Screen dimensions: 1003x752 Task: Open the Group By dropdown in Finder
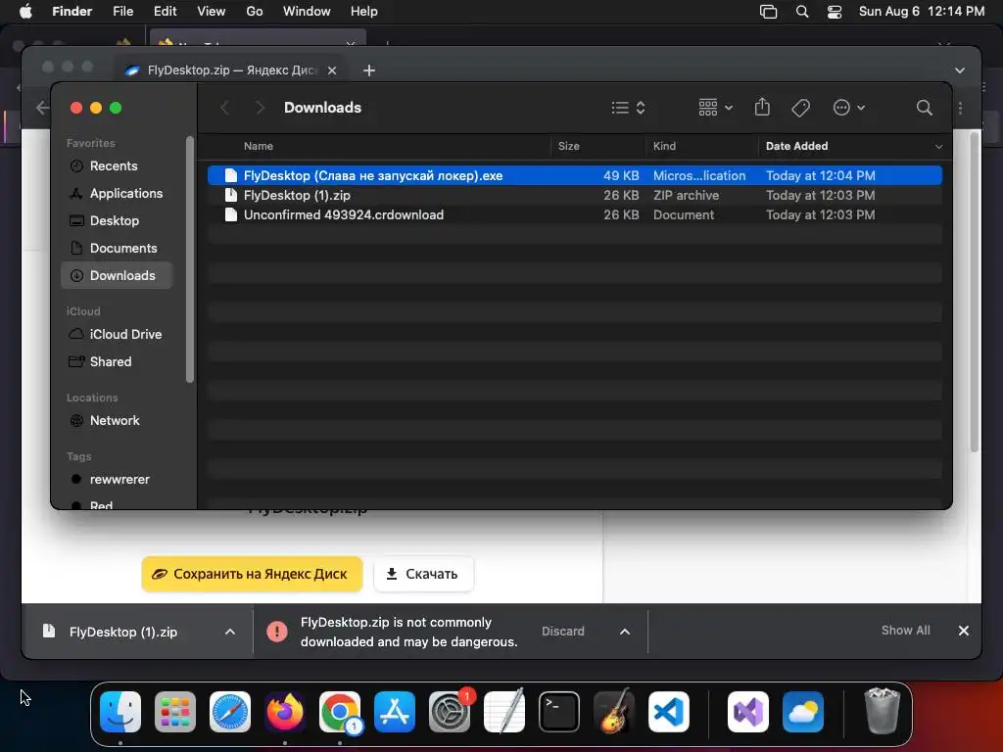point(715,108)
